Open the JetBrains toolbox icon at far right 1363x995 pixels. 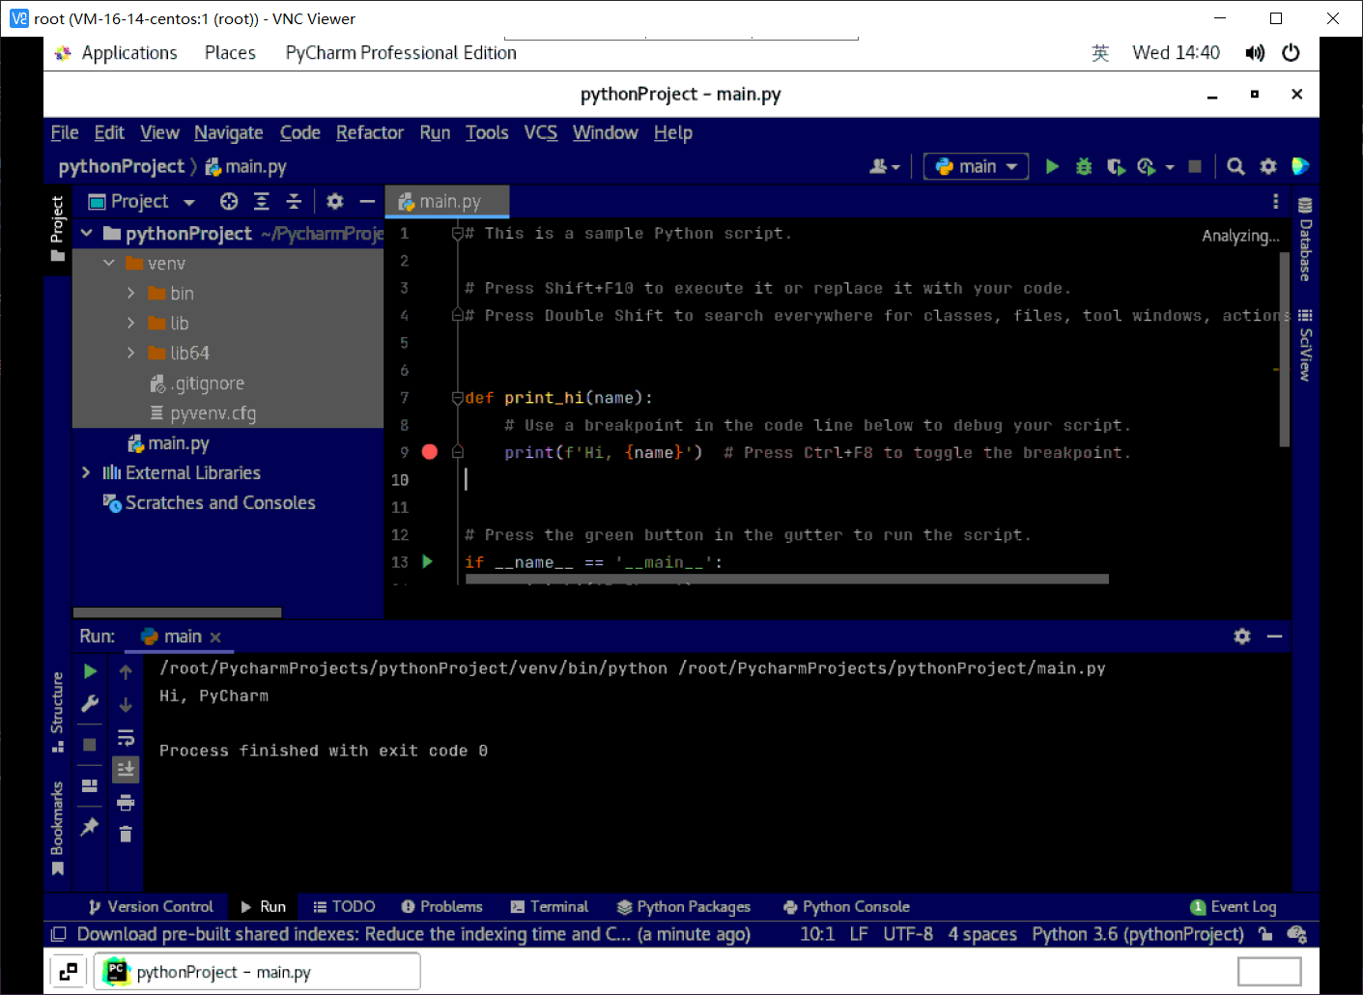pos(1300,166)
